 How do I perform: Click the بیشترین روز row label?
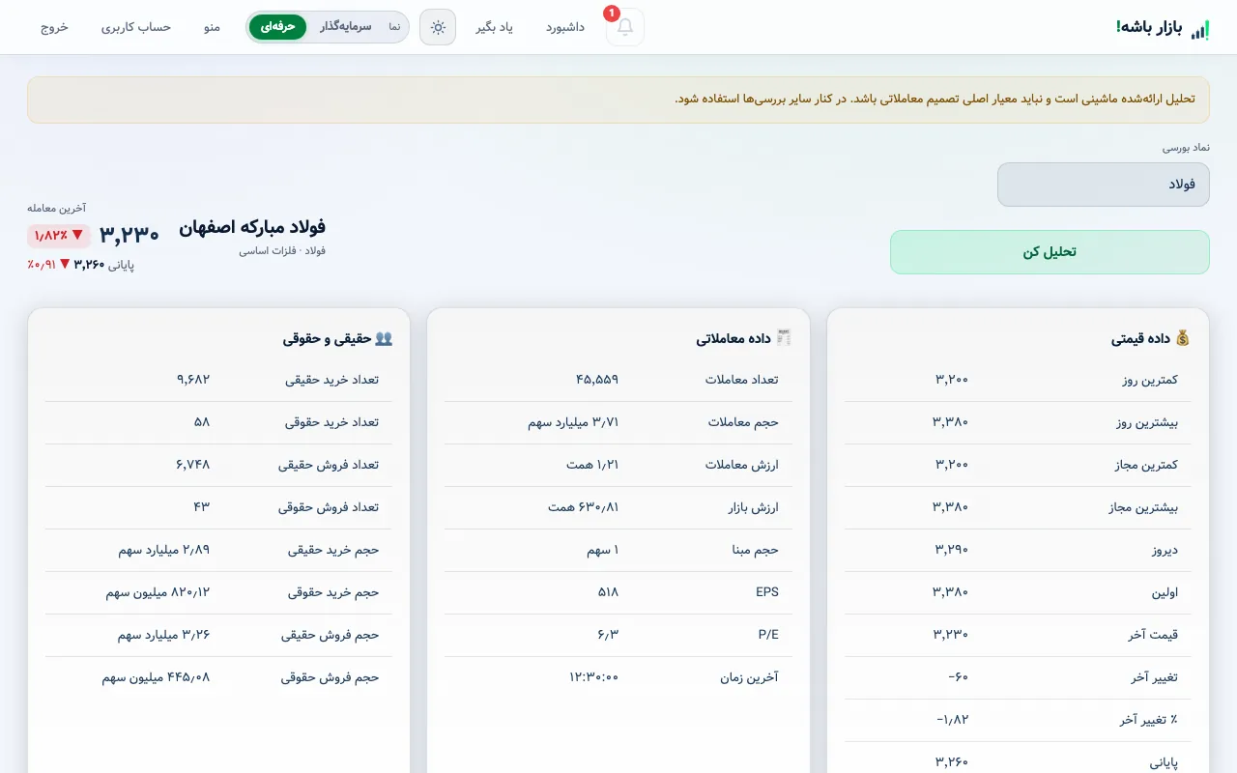[1148, 422]
